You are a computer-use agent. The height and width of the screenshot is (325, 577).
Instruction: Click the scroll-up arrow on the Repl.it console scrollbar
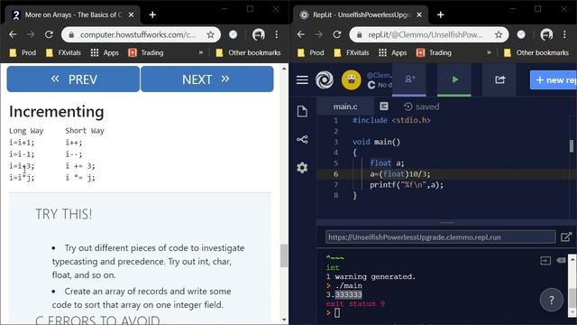[x=572, y=259]
